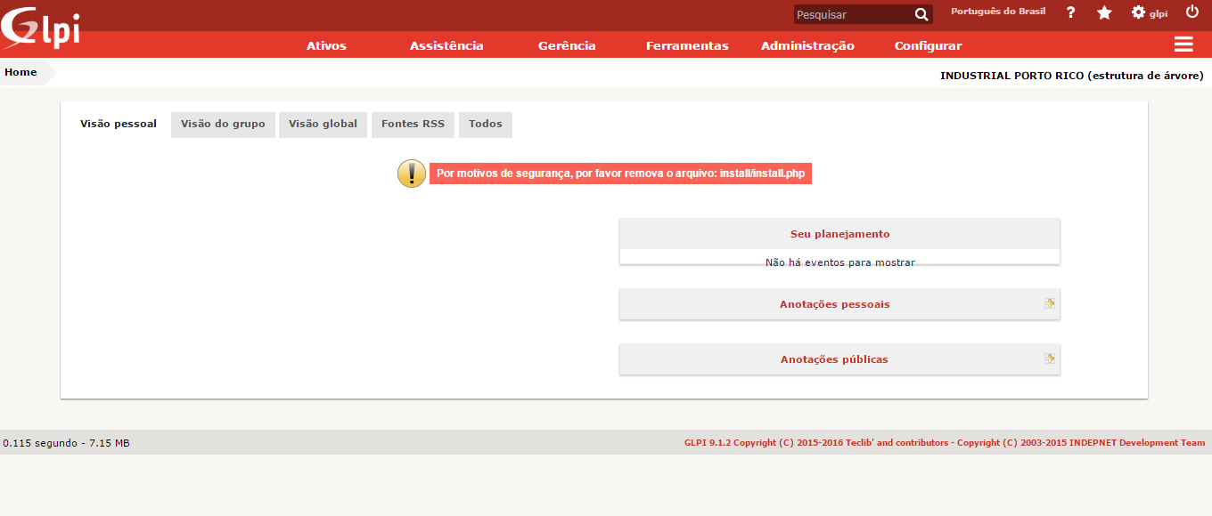Screen dimensions: 1212x516
Task: Add a public note with the Anotações públicas icon
Action: coord(1050,359)
